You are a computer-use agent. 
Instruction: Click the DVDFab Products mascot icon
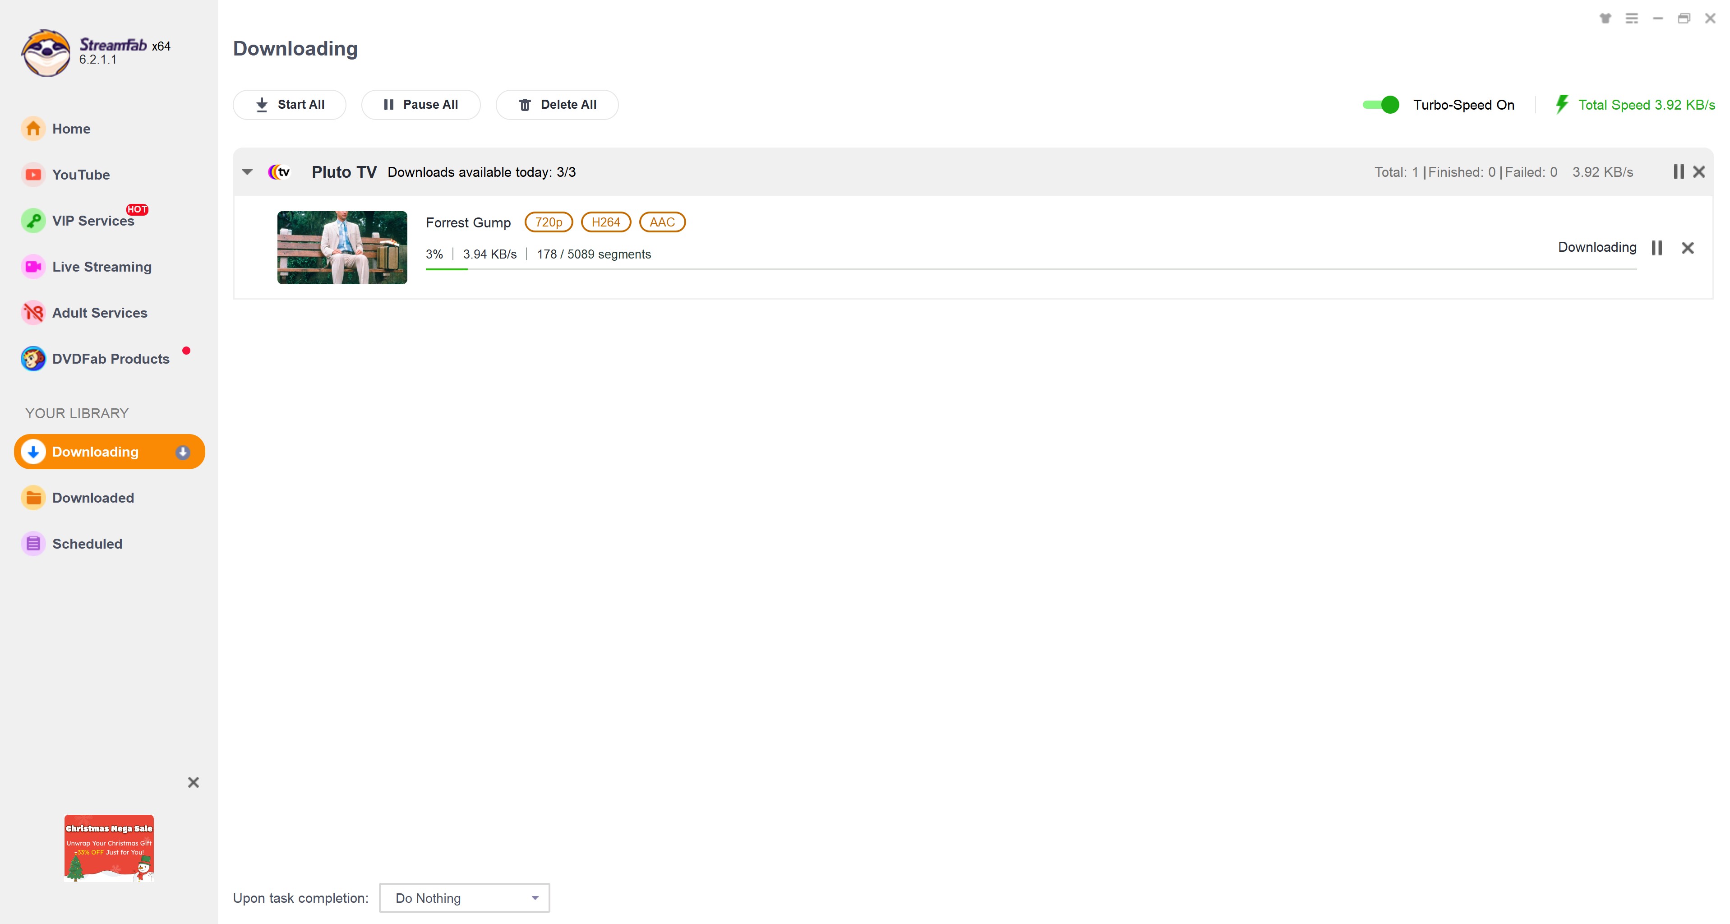coord(33,359)
